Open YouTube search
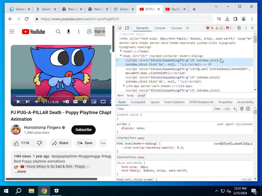The image size is (262, 196). [58, 31]
